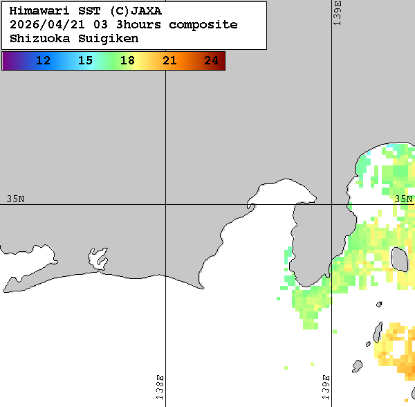The image size is (415, 407).
Task: Select the 15 degree blue legend section
Action: click(85, 61)
